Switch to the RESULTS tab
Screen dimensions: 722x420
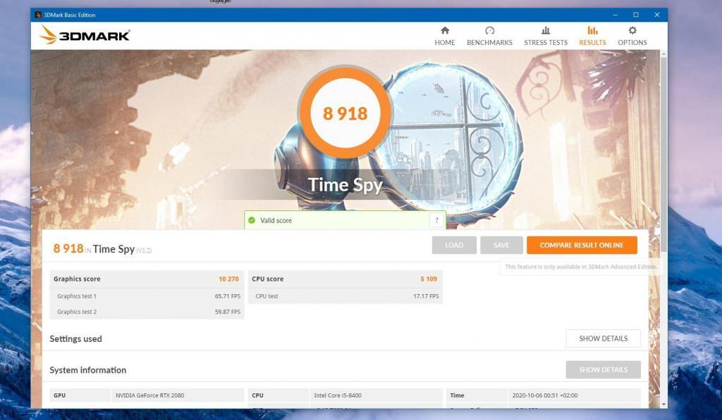point(592,36)
